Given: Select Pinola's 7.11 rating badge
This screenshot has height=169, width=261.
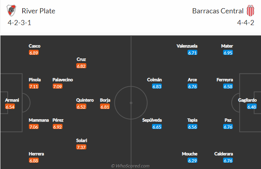Looking at the screenshot, I should pos(34,86).
